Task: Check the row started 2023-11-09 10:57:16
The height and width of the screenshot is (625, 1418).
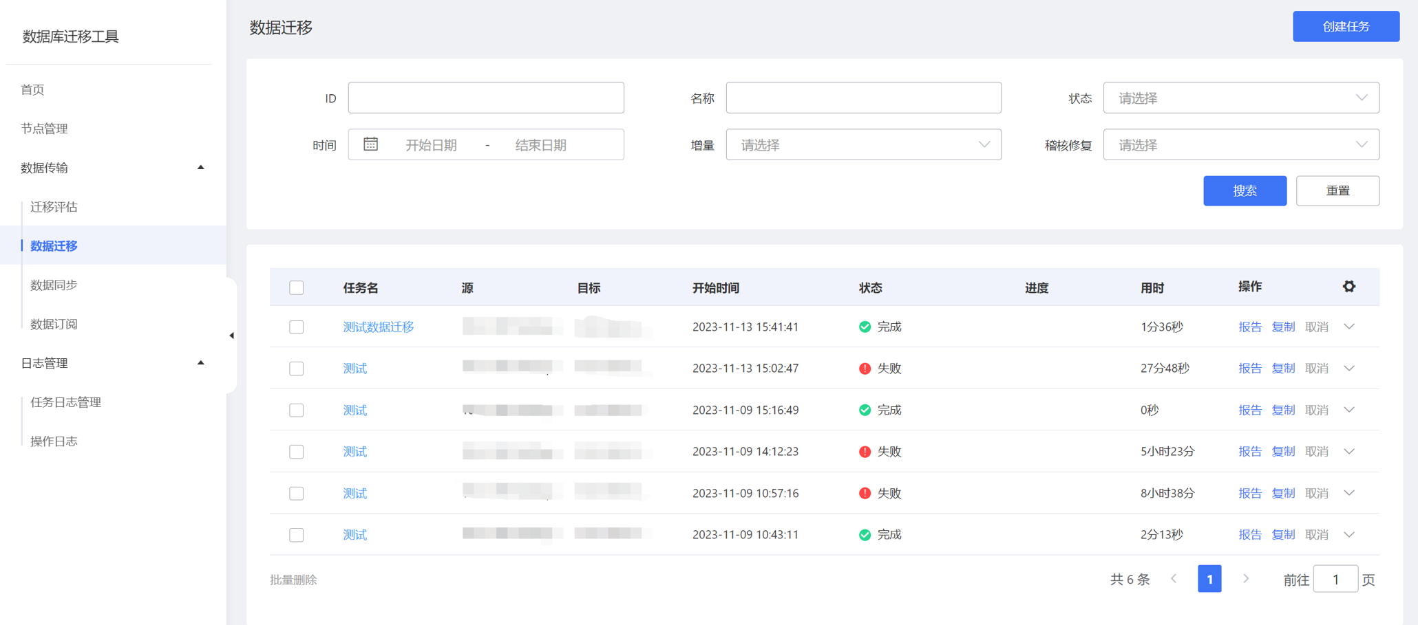Action: [297, 493]
